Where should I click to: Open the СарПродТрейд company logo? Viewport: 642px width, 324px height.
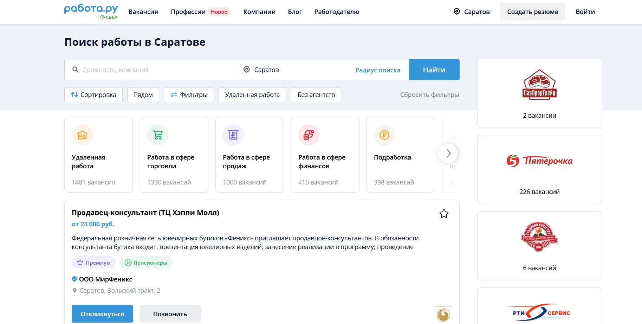point(539,85)
